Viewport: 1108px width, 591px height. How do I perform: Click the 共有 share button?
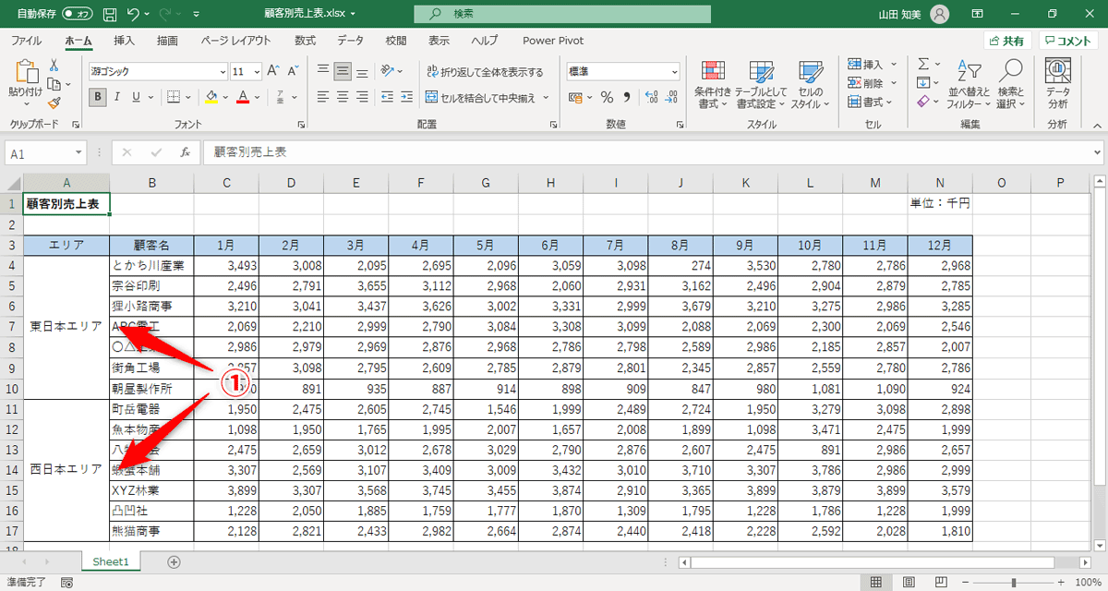coord(1006,41)
